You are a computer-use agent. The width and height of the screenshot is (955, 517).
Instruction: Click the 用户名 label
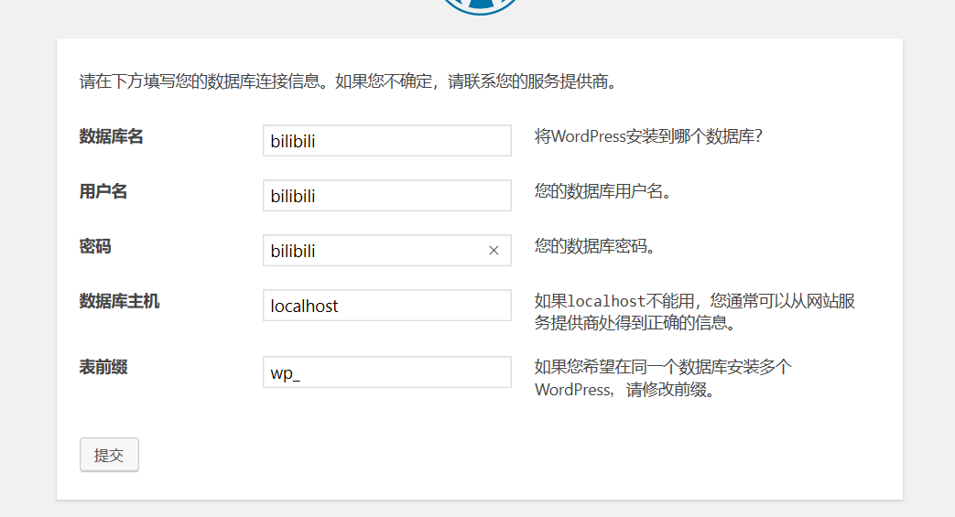pos(103,191)
